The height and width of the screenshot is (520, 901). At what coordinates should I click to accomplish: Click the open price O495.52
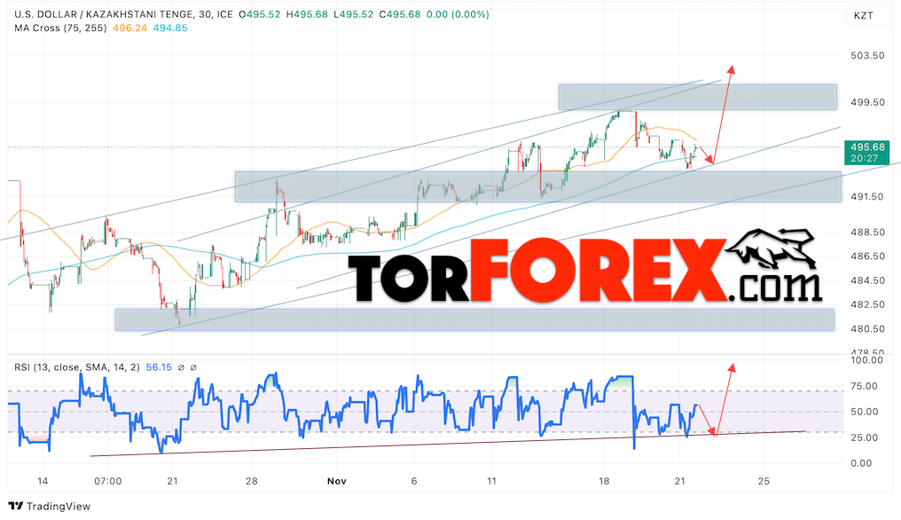pos(259,14)
